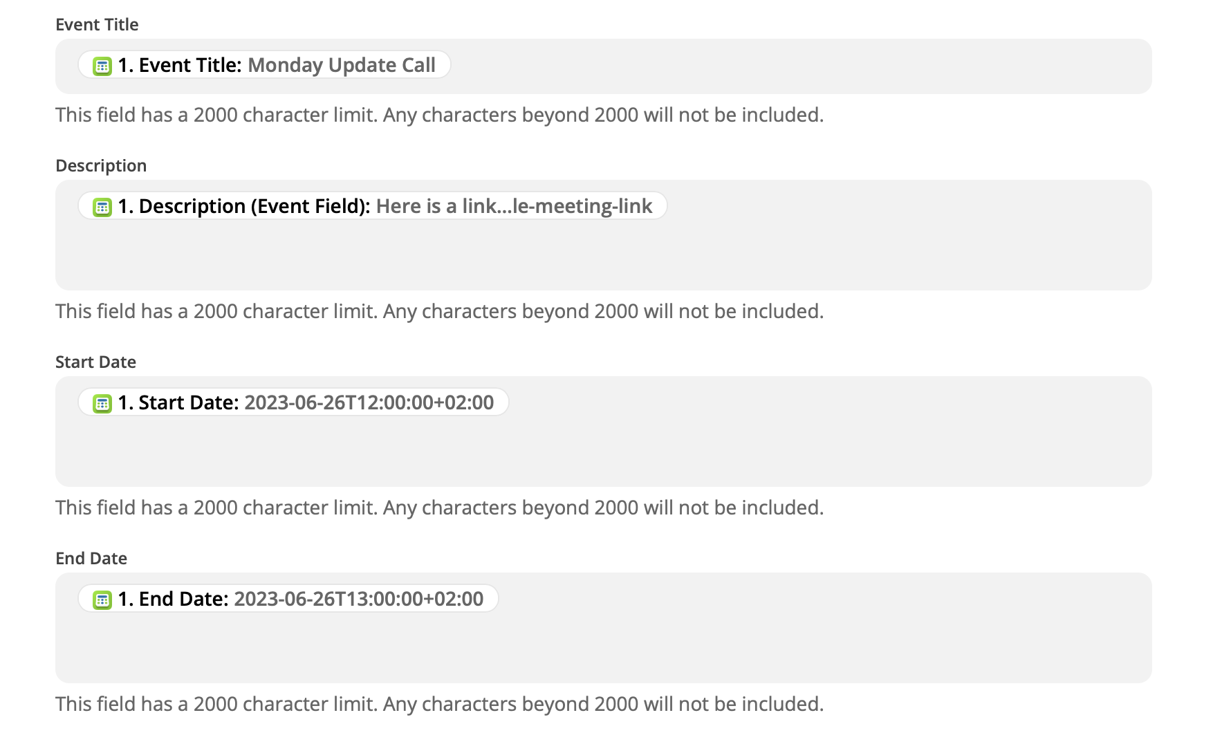Click the character limit note under Event Title
The width and height of the screenshot is (1213, 733).
[x=440, y=115]
